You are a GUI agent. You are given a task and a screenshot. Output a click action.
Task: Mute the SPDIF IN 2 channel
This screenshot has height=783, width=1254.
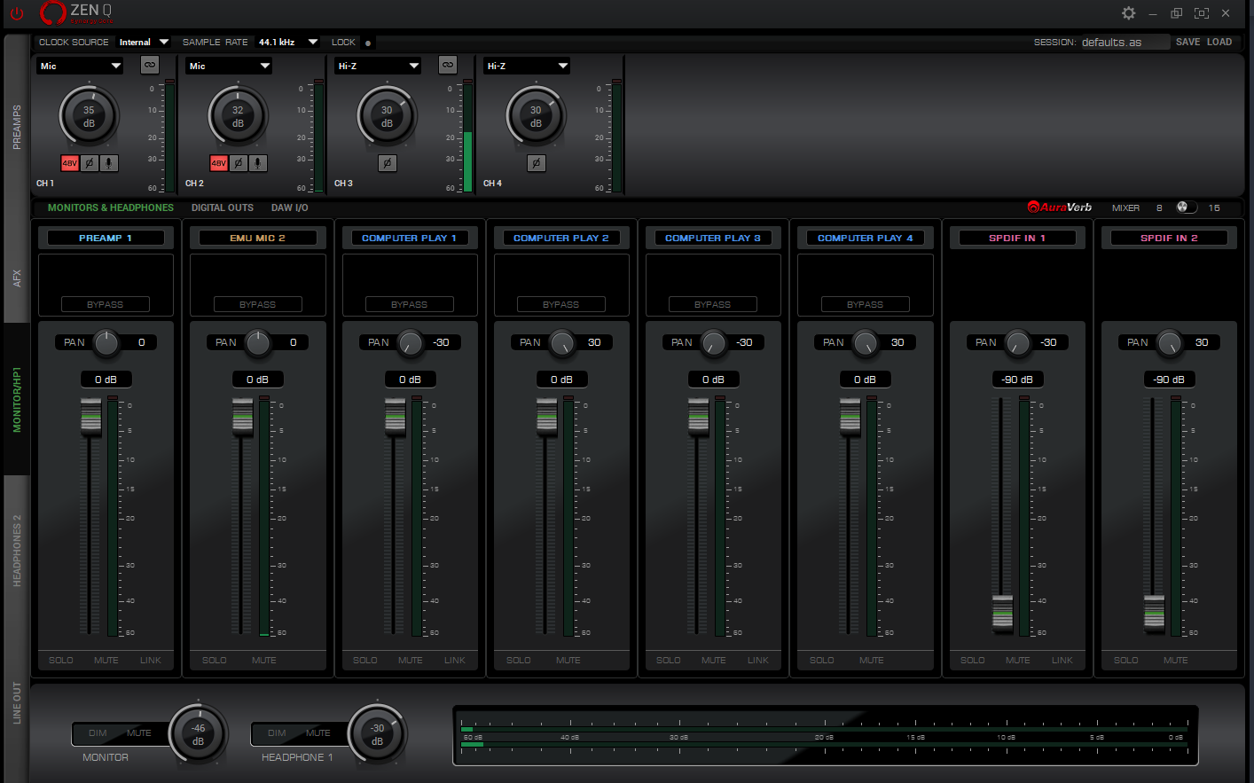pyautogui.click(x=1176, y=661)
